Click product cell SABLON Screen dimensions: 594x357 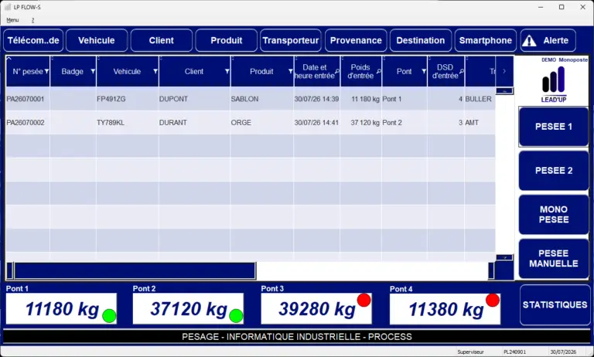pos(244,99)
